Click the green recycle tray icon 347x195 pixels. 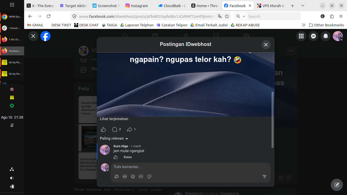12,106
